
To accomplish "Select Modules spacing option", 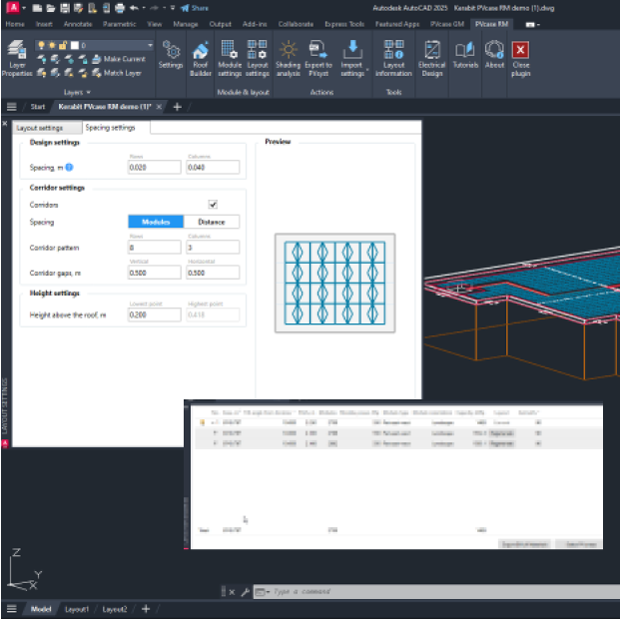I will pos(156,222).
